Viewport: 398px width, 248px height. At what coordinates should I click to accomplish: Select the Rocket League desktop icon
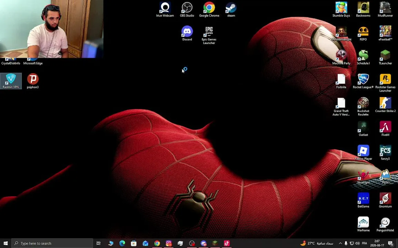tap(363, 81)
